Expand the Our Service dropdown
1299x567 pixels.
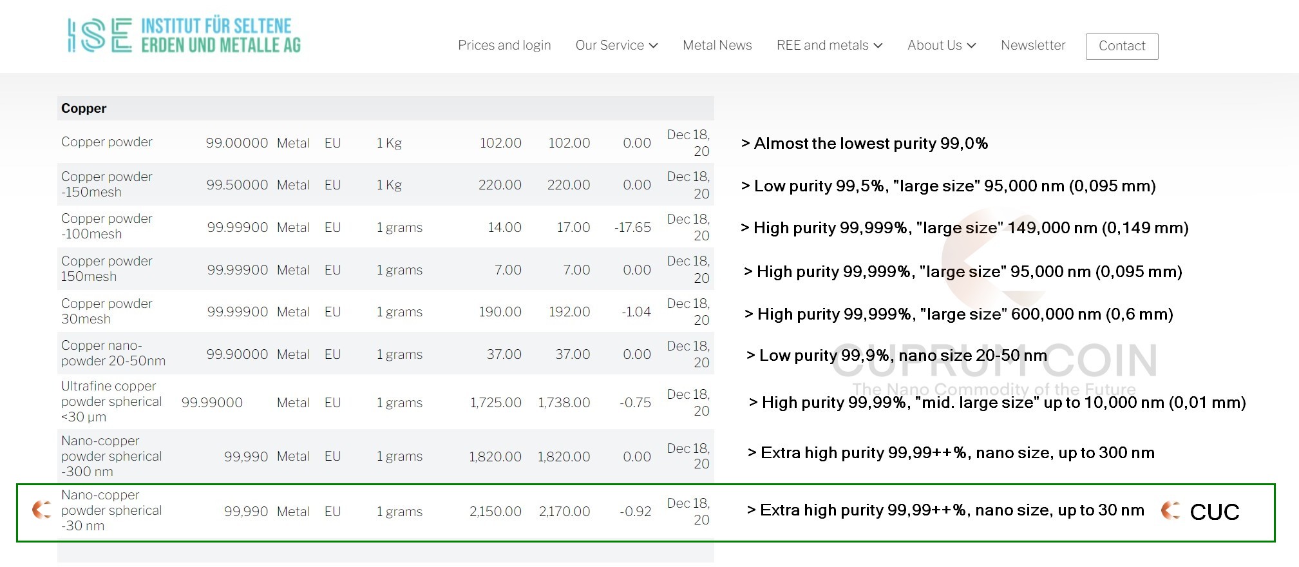[x=616, y=45]
